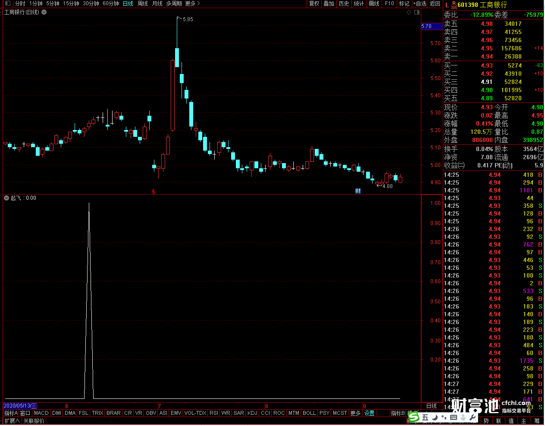Apply the DMI indicator
The image size is (545, 426).
tap(56, 413)
